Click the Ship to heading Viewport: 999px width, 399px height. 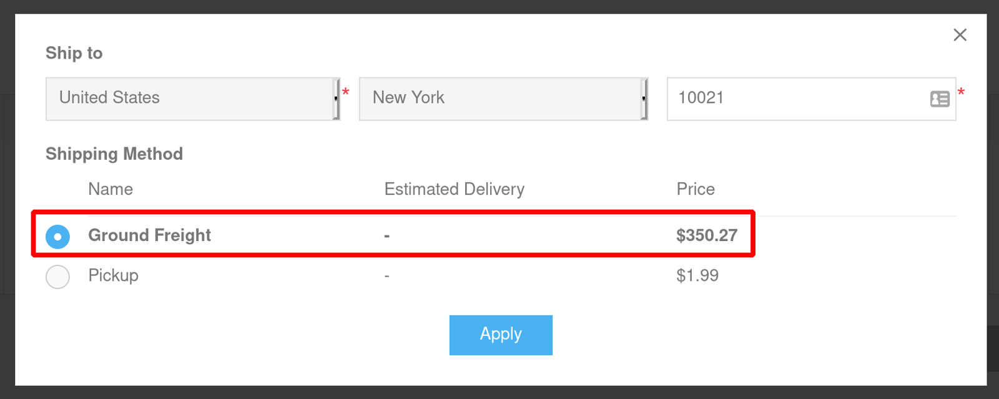(74, 53)
